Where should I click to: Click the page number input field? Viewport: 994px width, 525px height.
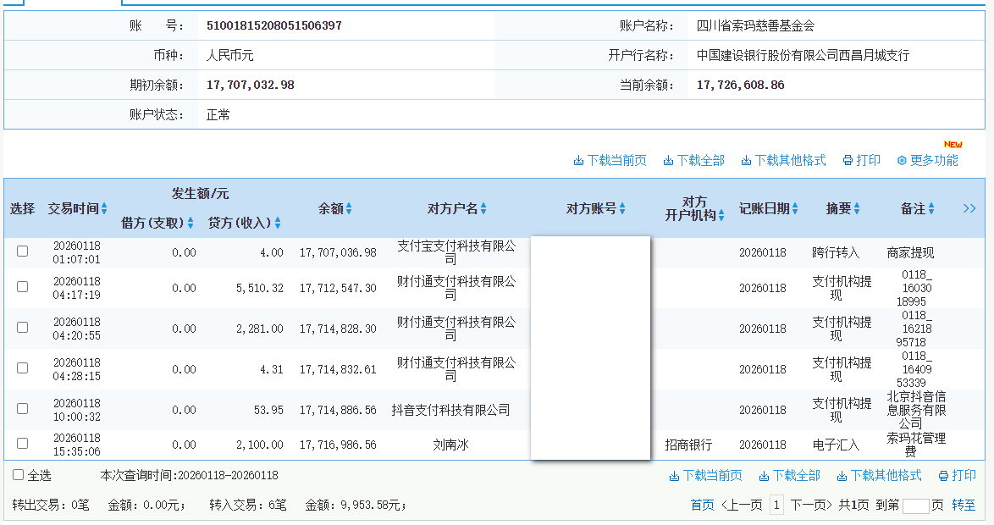(915, 506)
